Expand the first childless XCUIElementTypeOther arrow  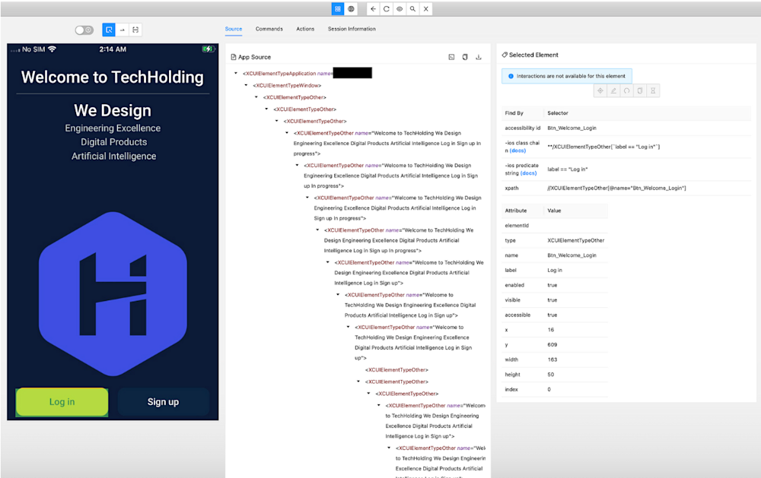[358, 370]
